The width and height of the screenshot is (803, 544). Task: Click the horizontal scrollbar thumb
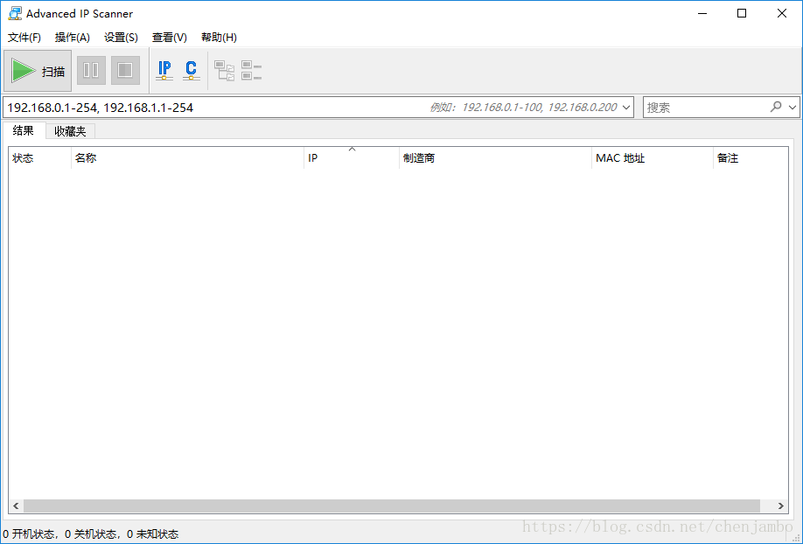[392, 506]
